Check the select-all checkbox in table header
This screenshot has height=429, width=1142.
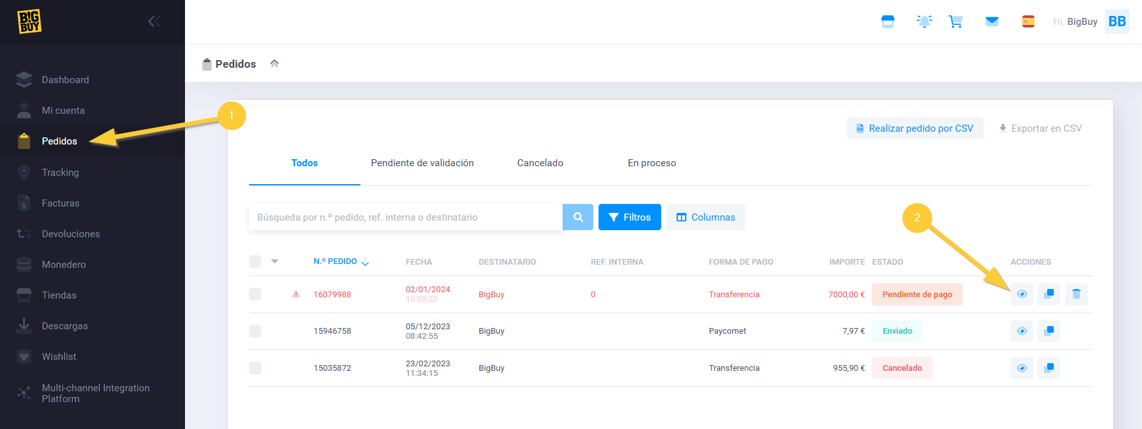[255, 261]
